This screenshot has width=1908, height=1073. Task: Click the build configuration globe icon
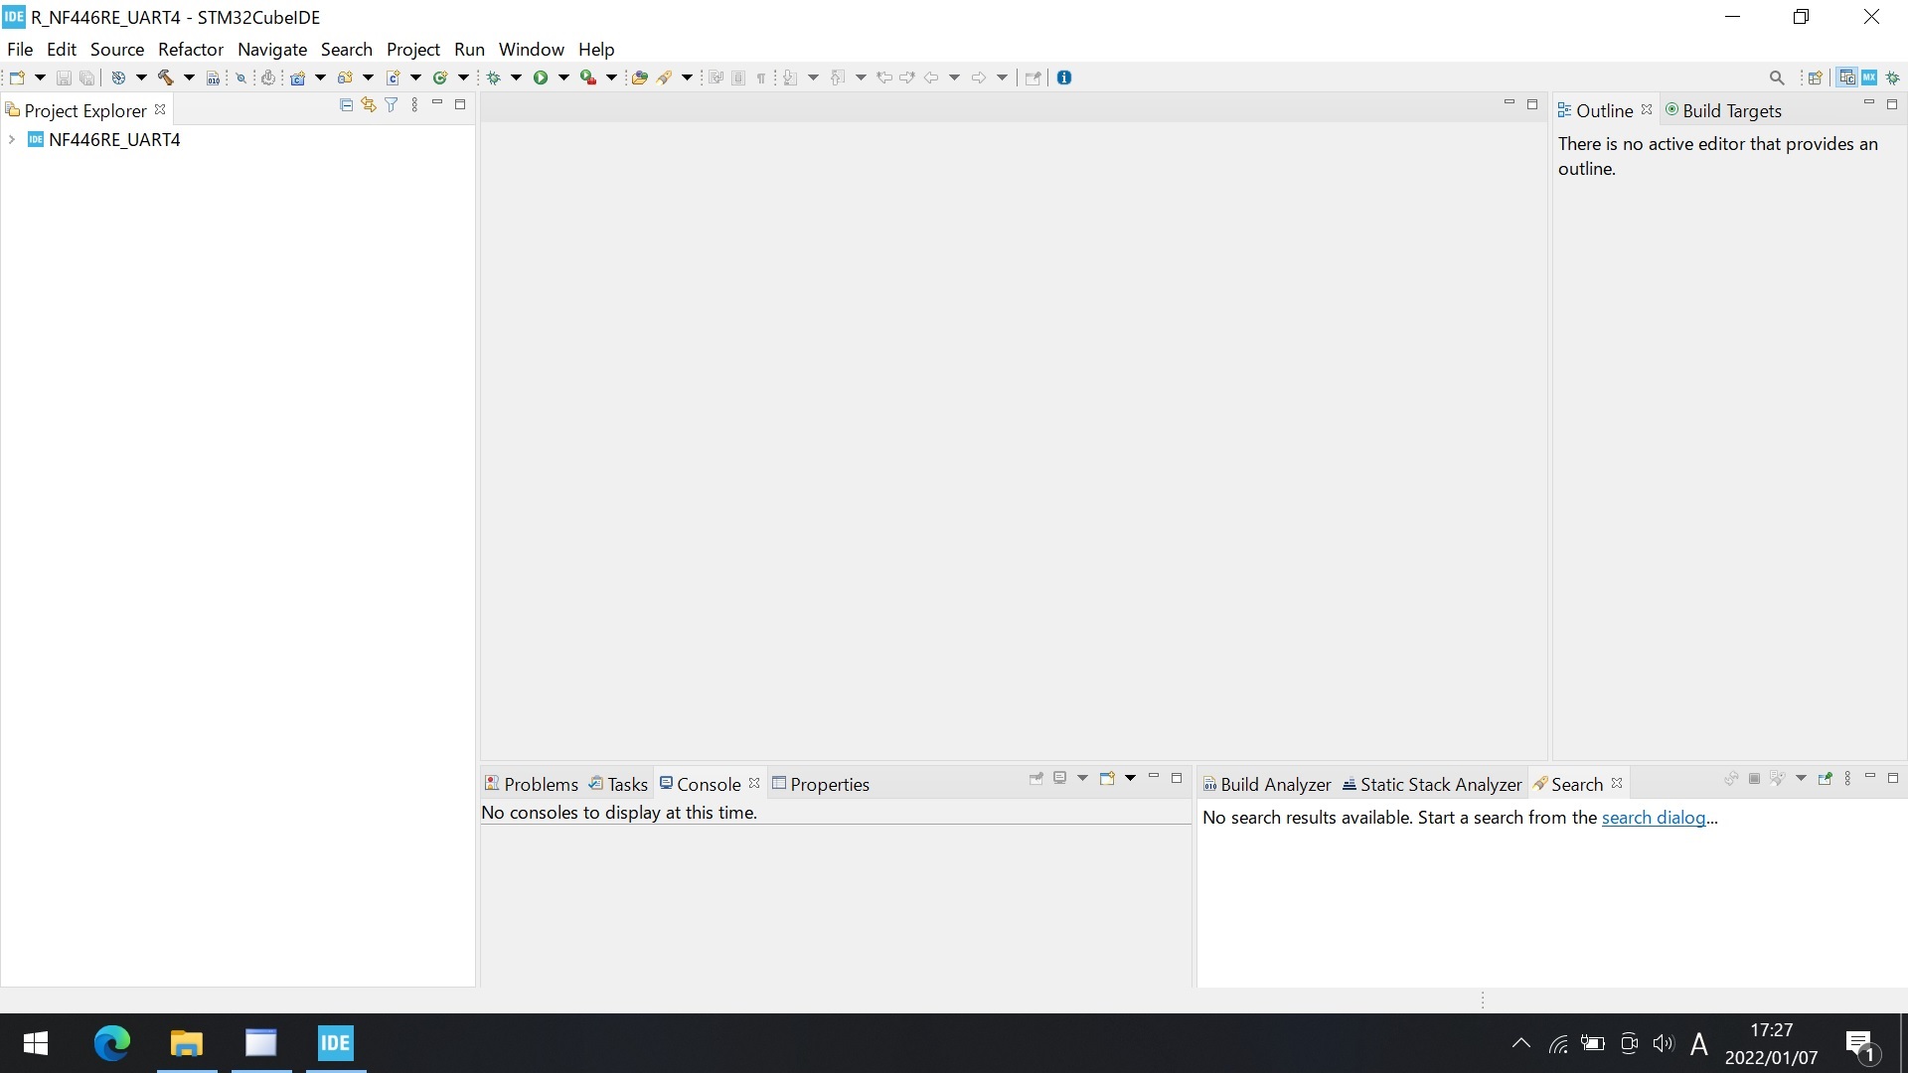point(118,77)
